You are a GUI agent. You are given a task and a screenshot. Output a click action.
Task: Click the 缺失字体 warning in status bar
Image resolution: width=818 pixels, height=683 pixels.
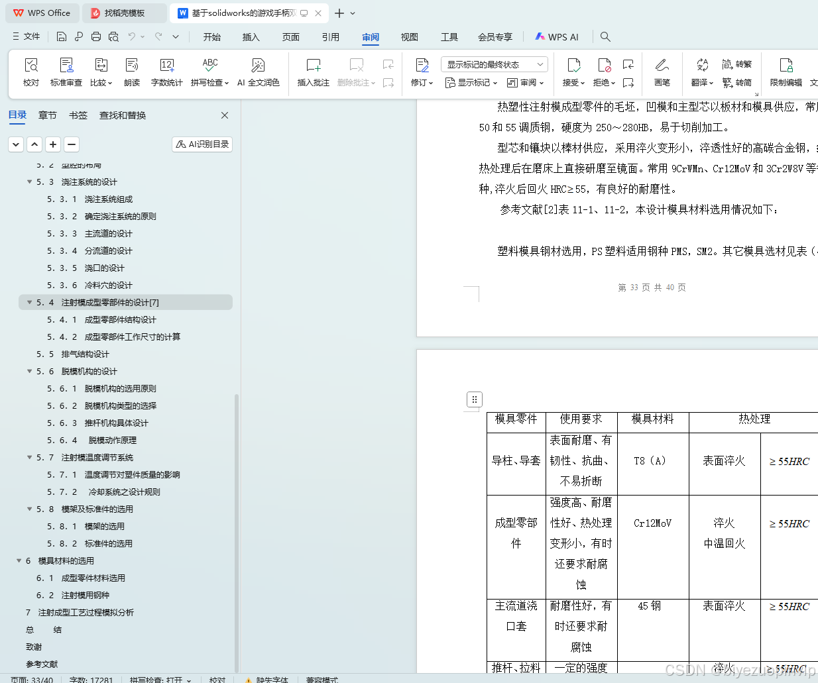coord(266,679)
